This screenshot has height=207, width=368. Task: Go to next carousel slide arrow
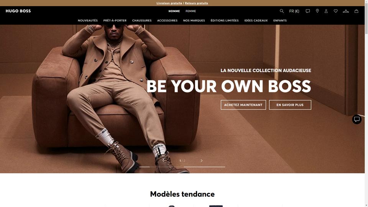pyautogui.click(x=201, y=161)
